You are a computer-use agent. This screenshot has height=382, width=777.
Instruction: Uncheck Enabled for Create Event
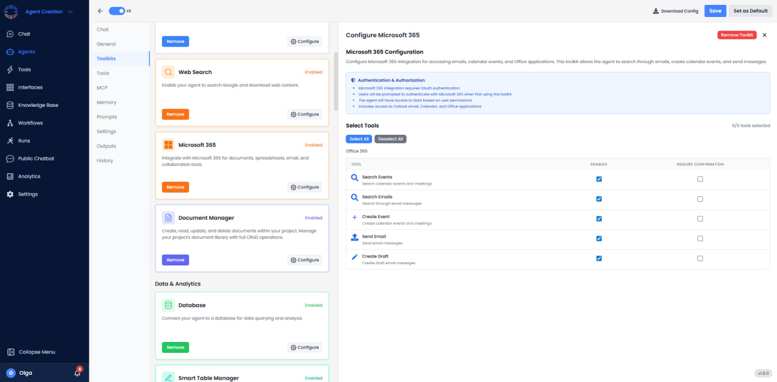[599, 219]
